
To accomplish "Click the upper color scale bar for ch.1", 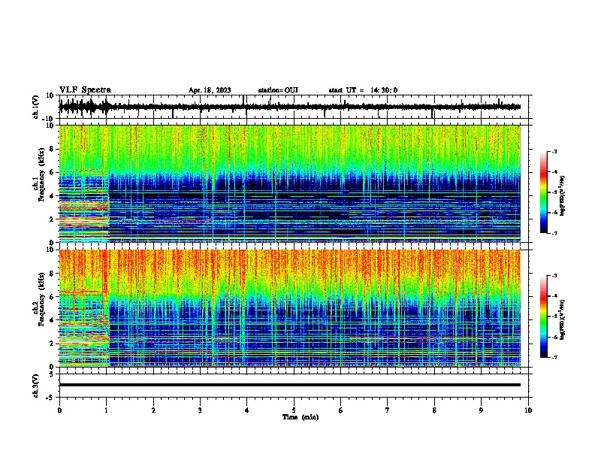I will 543,192.
